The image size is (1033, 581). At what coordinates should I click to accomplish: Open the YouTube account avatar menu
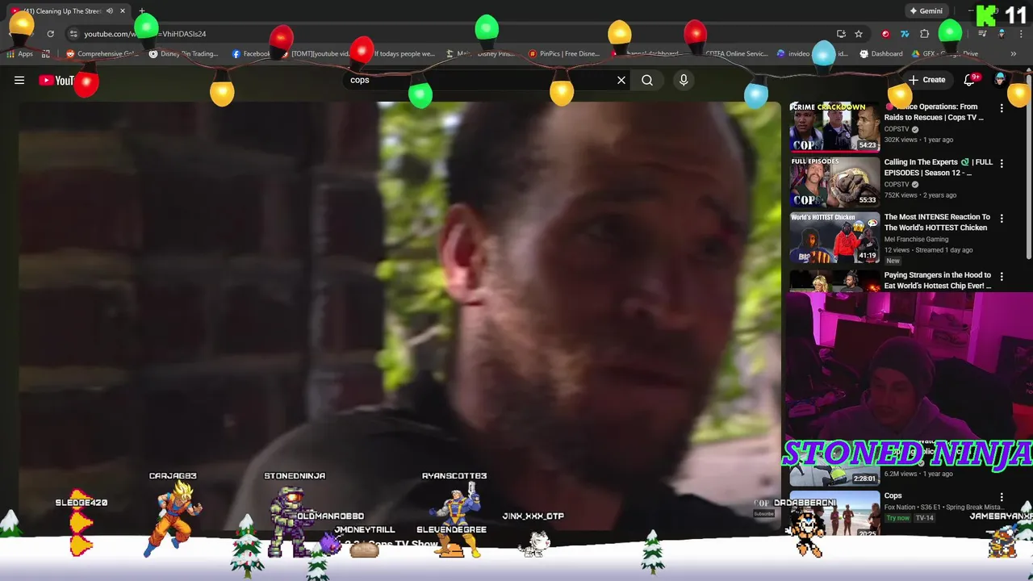(1000, 79)
